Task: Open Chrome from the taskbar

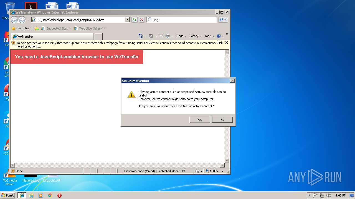Action: [x=50, y=195]
